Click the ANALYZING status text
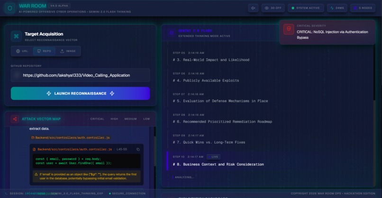Viewport: 382px width, 198px height. (x=184, y=177)
